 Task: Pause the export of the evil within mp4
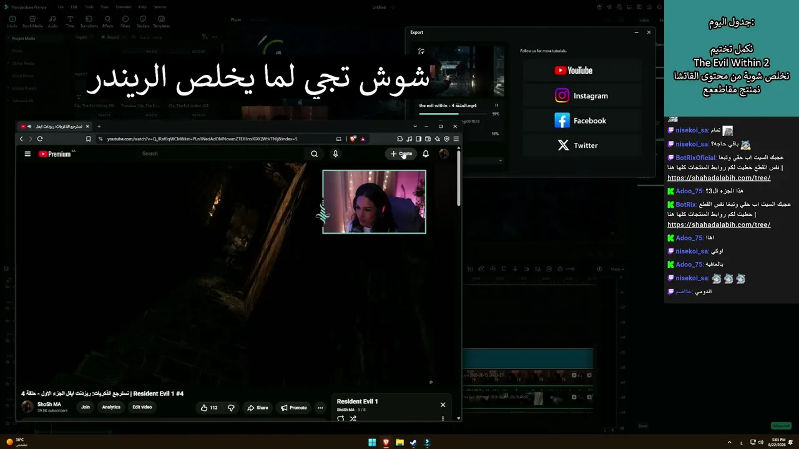(x=497, y=105)
